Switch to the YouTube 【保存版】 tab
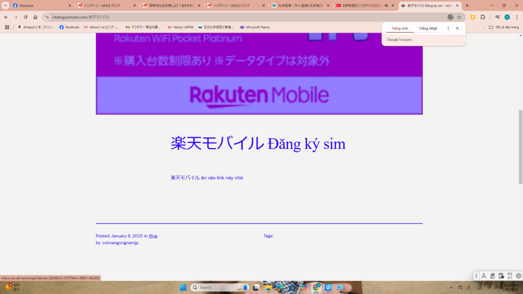This screenshot has height=294, width=523. [365, 5]
